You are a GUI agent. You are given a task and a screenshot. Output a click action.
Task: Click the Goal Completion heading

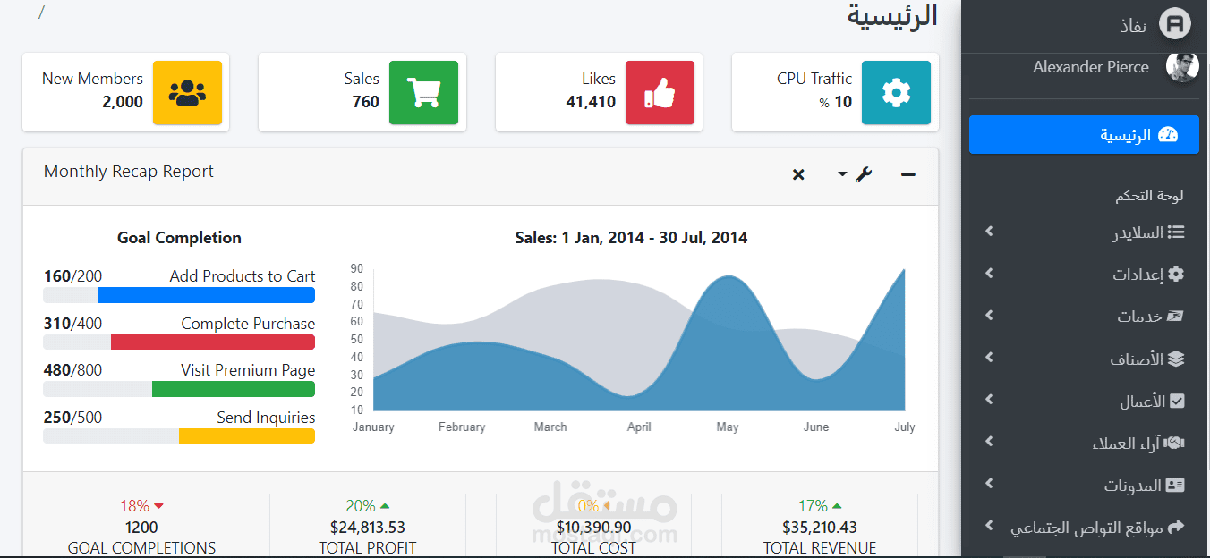179,238
